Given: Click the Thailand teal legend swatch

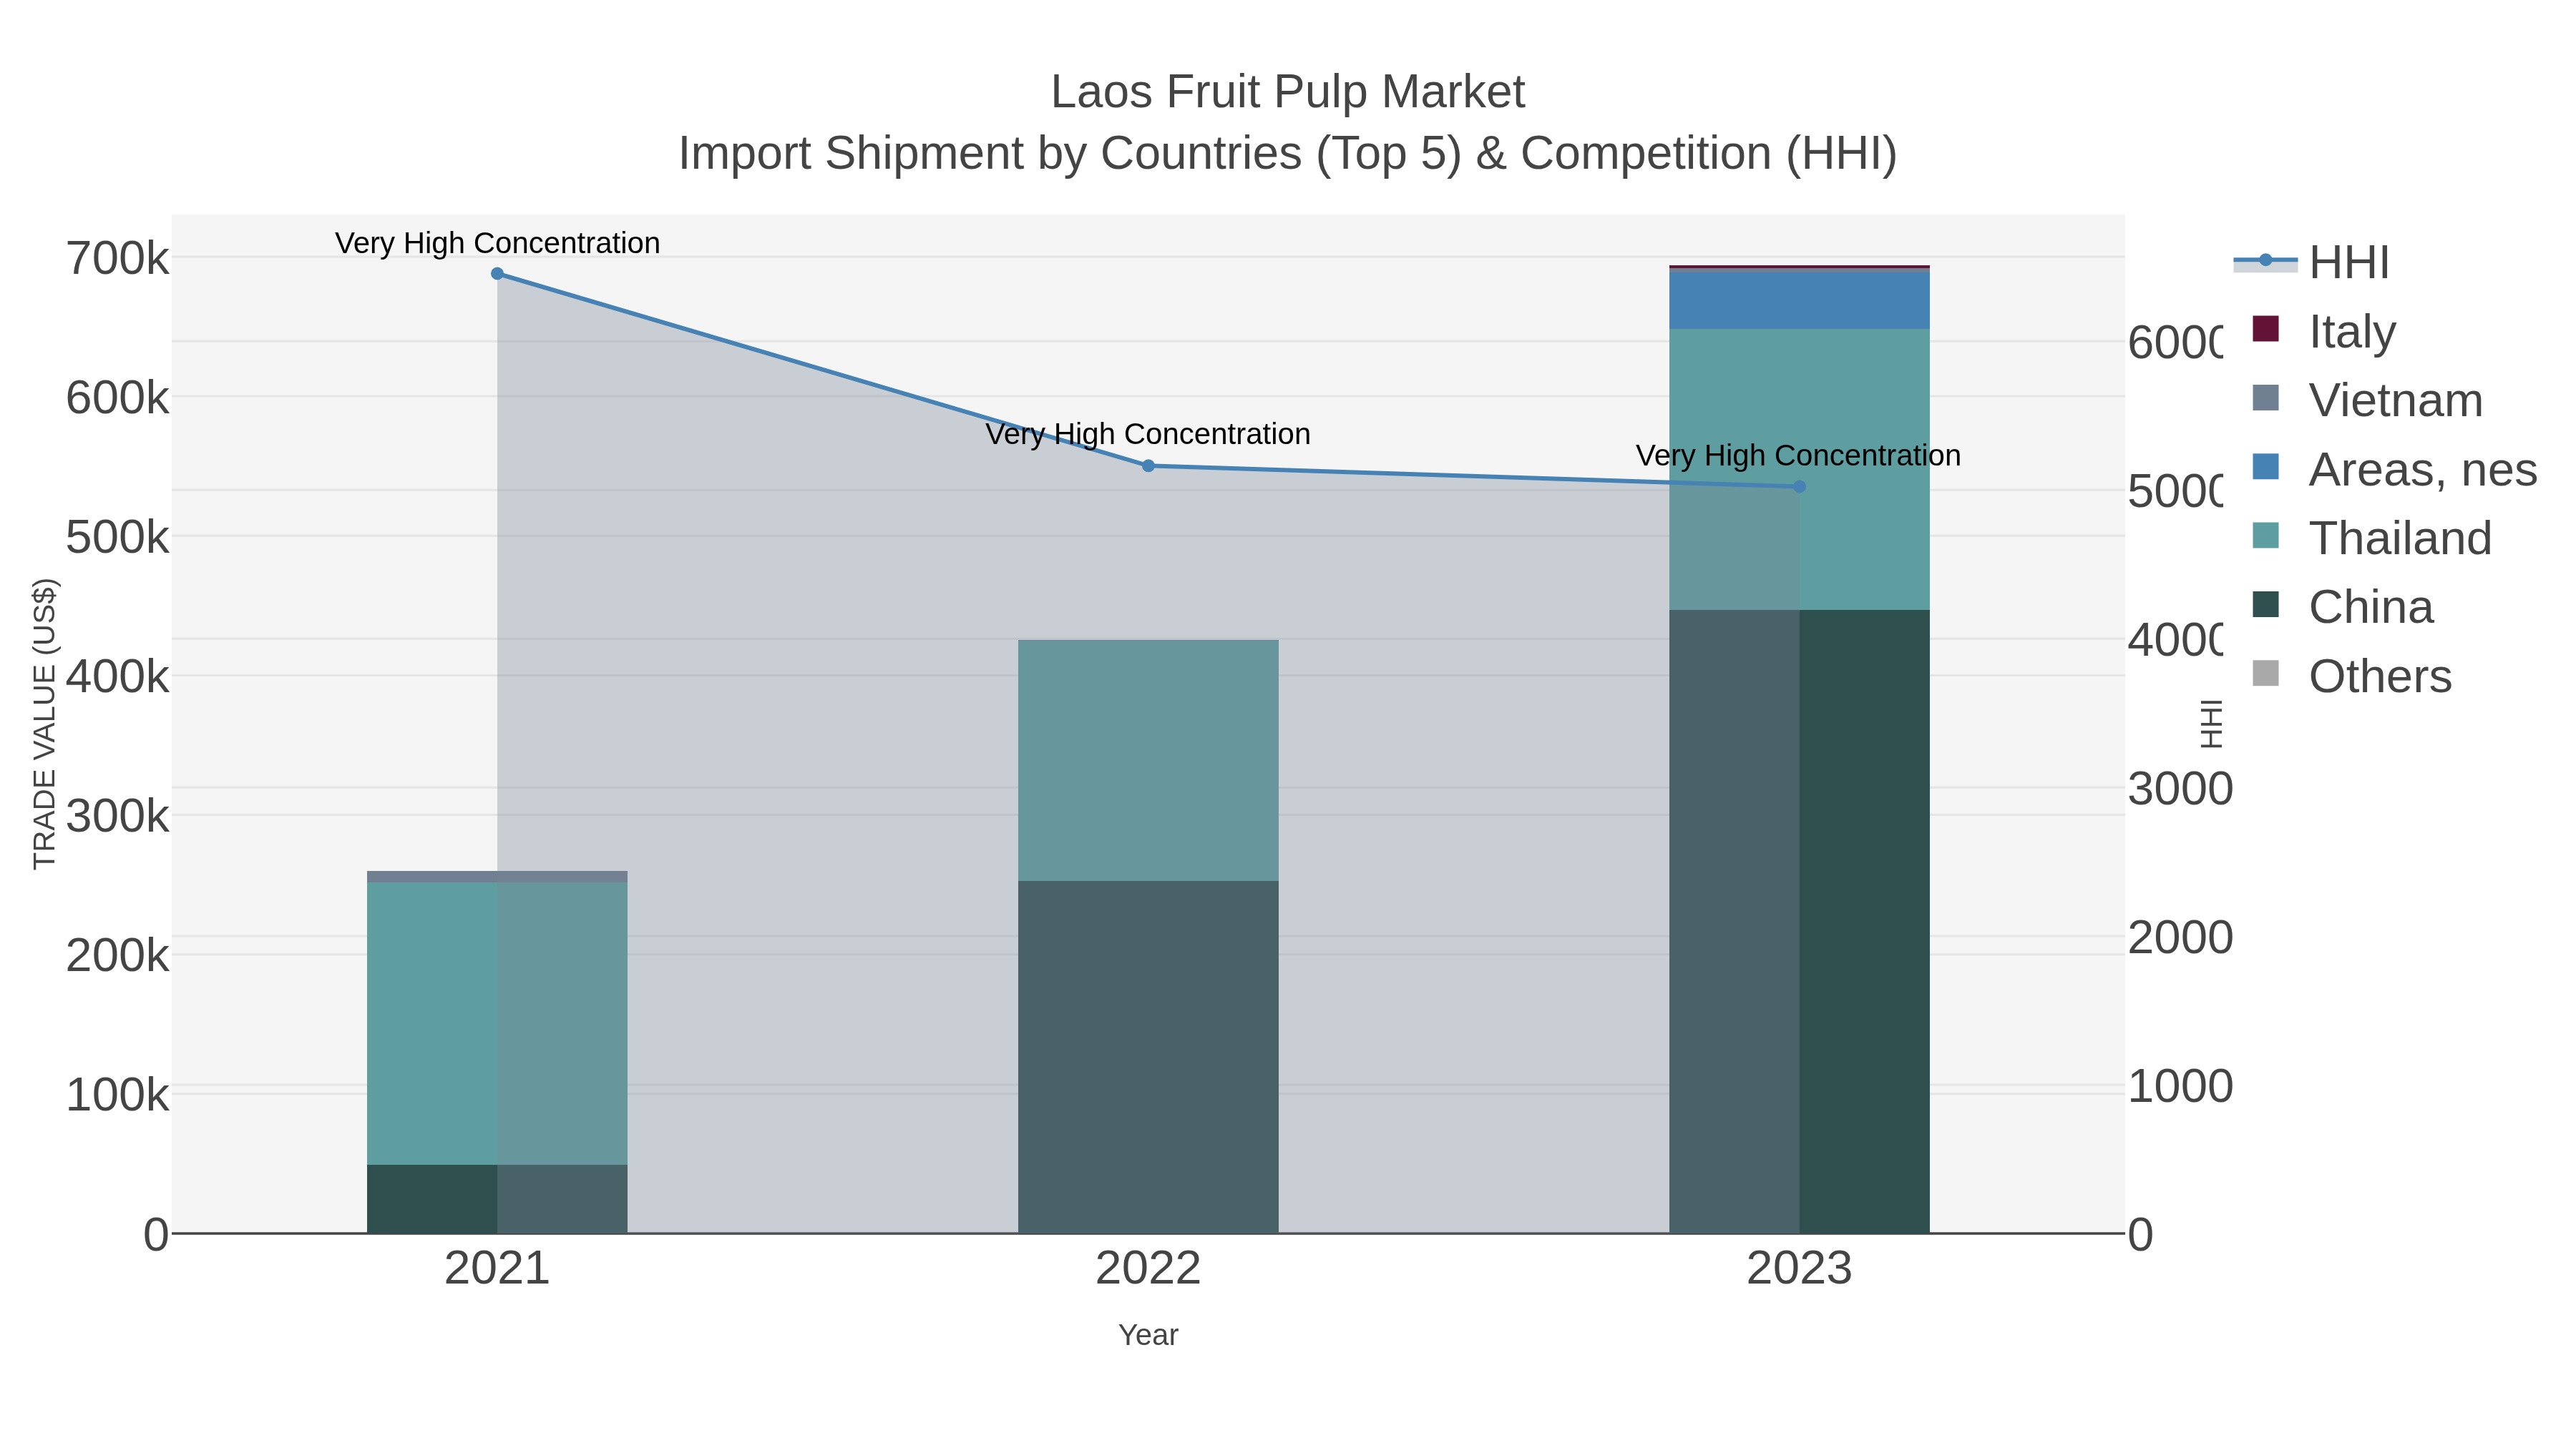Looking at the screenshot, I should (2266, 536).
